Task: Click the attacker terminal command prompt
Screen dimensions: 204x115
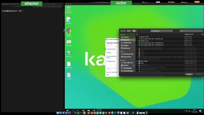Action: (x=12, y=11)
